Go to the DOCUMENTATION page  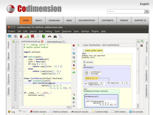[87, 20]
